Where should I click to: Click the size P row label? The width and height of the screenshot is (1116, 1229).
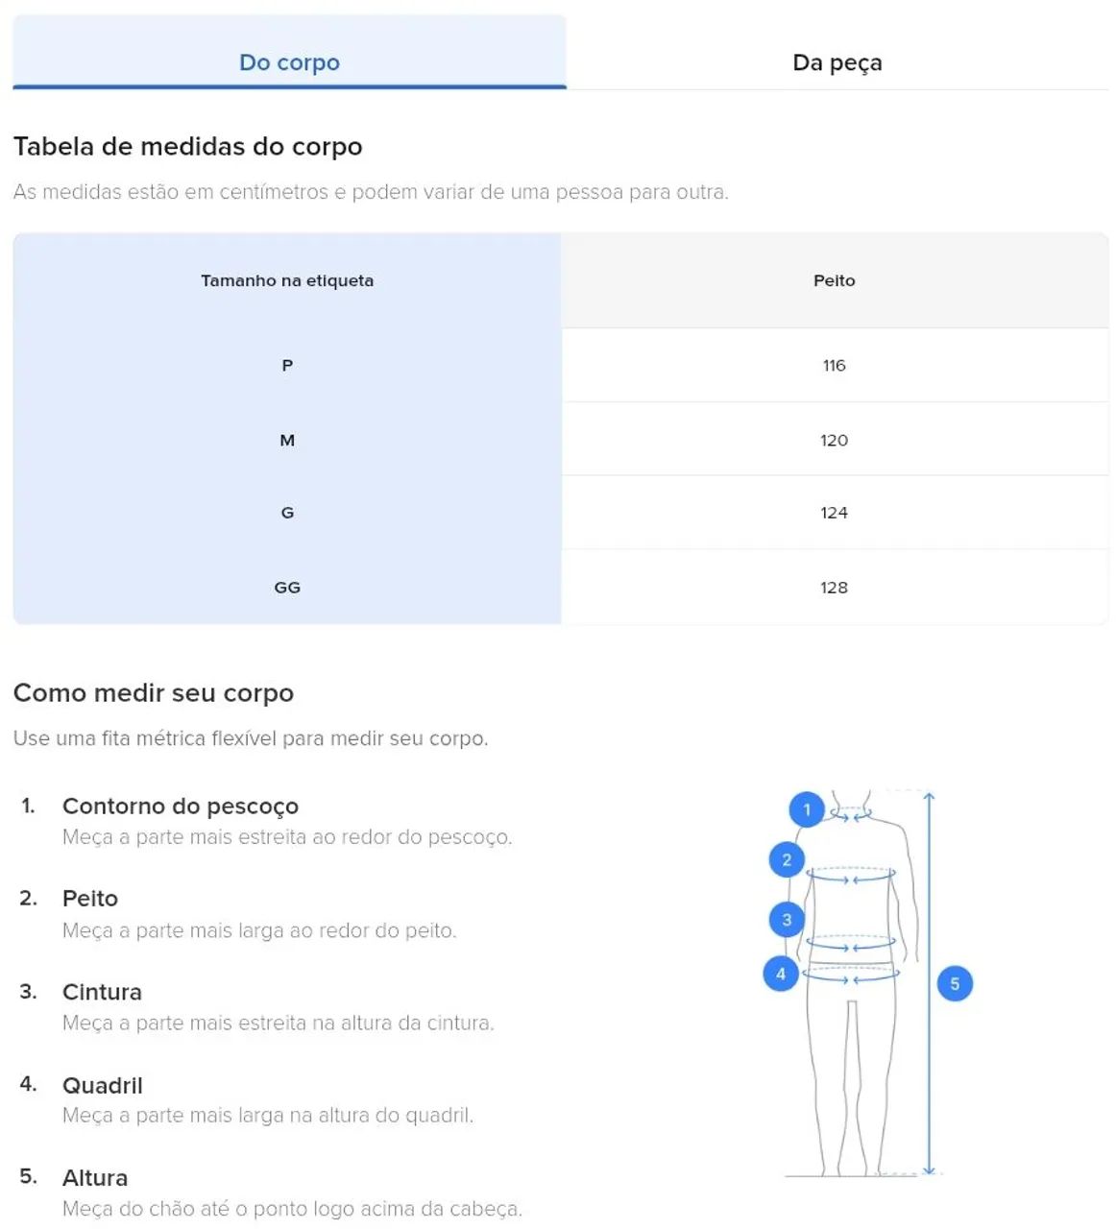tap(287, 365)
